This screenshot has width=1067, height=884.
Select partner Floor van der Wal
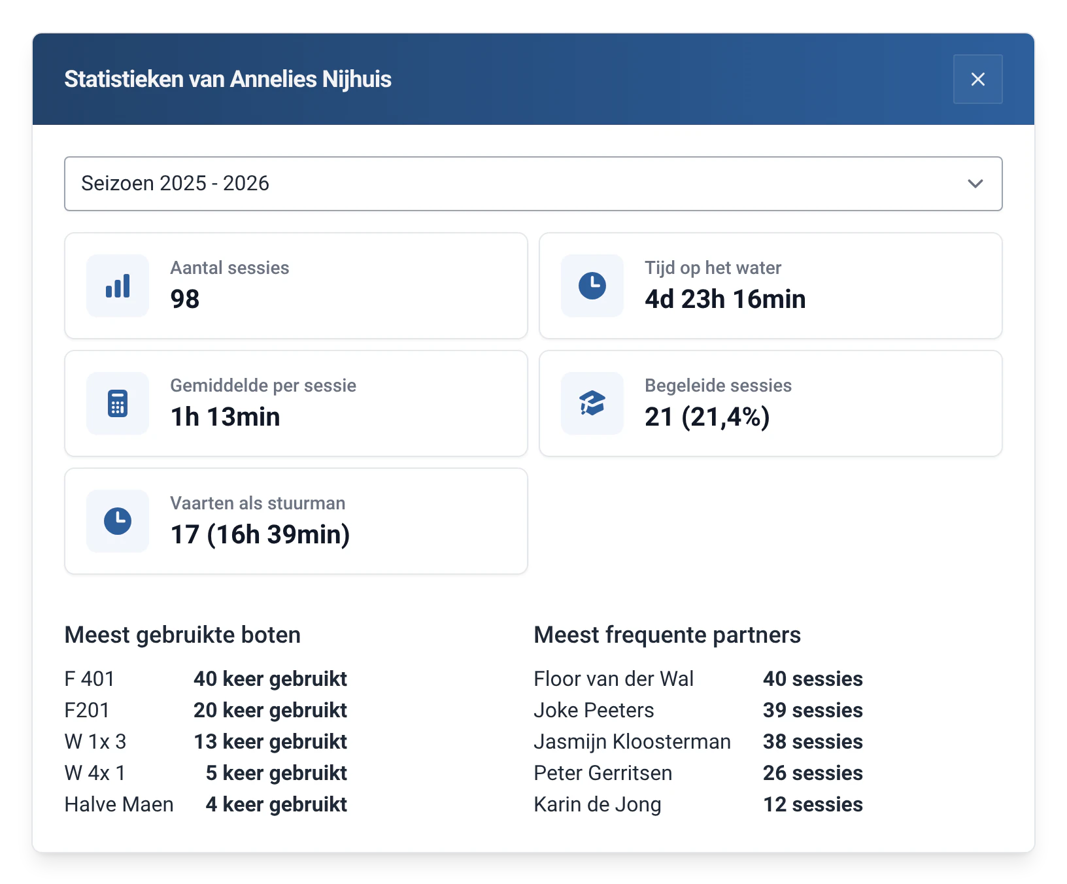(x=613, y=679)
